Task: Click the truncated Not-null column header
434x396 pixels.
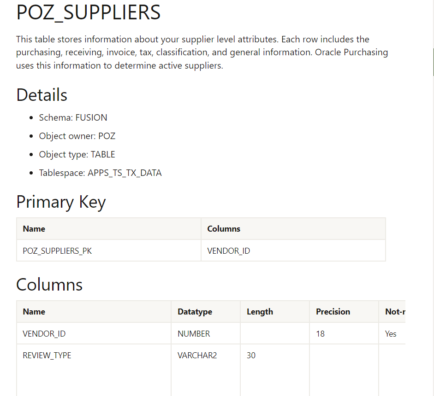Action: click(395, 312)
